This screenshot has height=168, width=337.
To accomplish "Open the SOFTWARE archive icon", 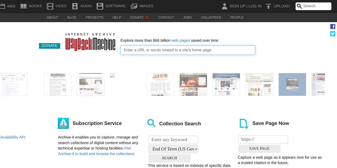I will pyautogui.click(x=100, y=6).
